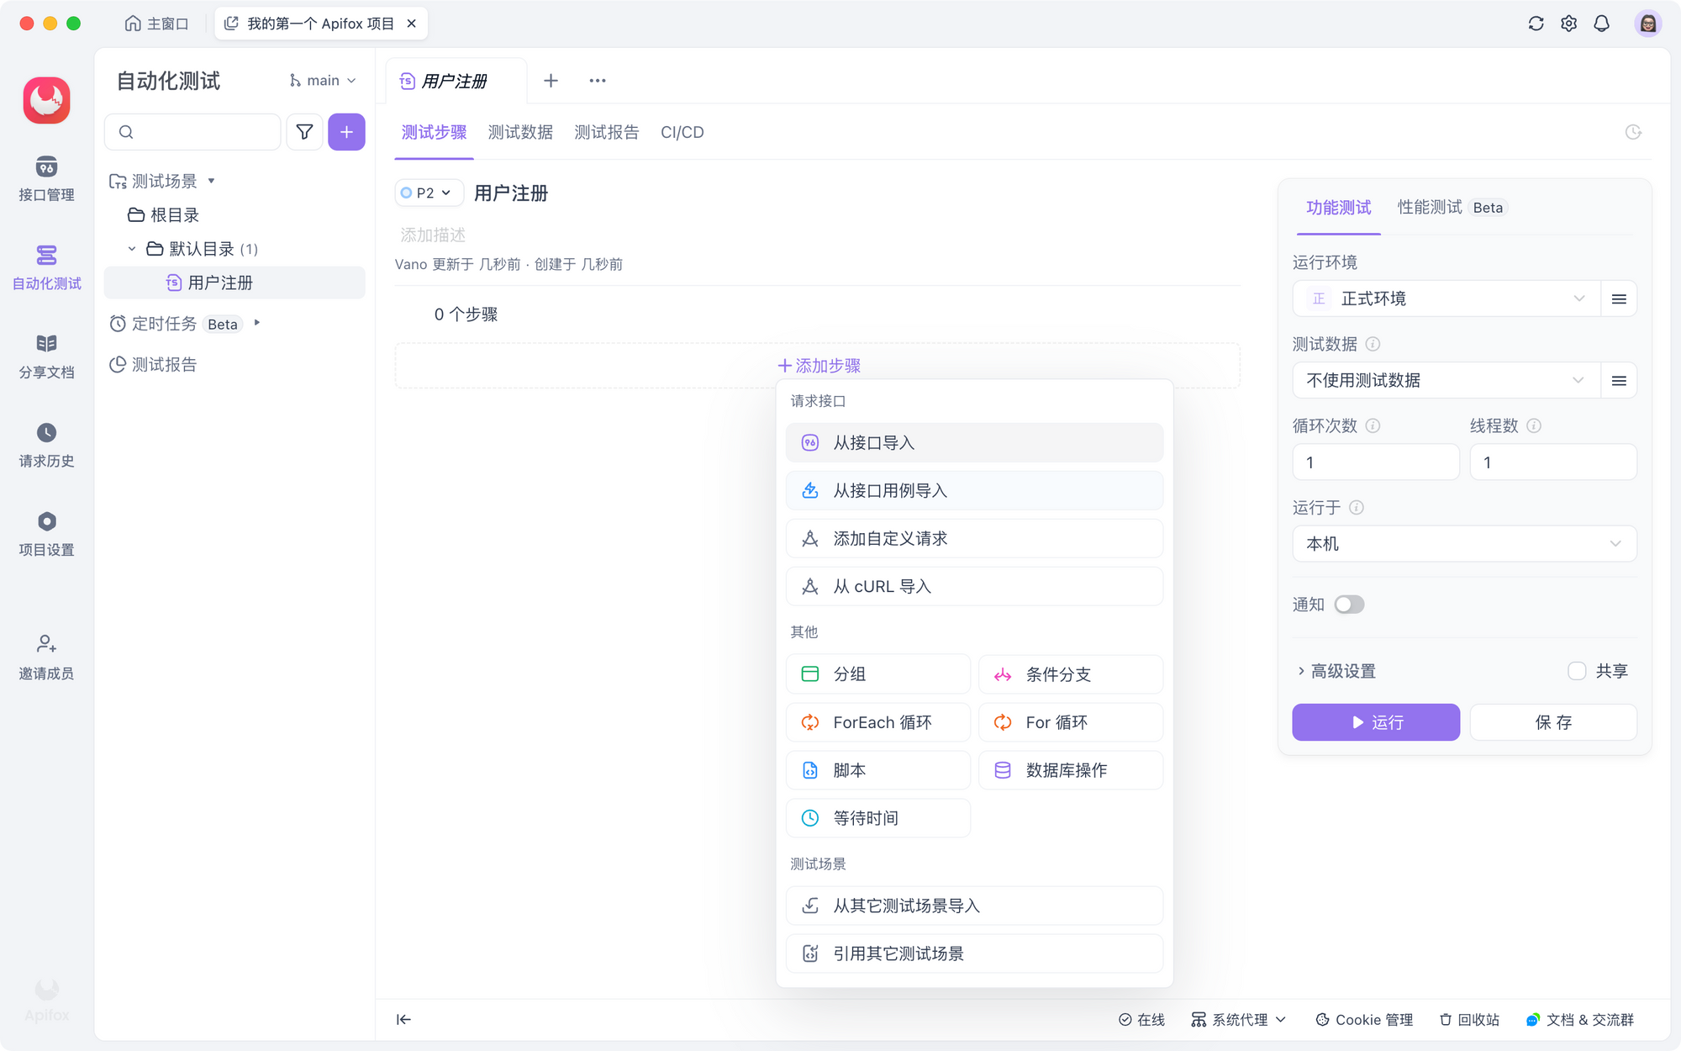Open 请求历史 in the sidebar
Image resolution: width=1681 pixels, height=1051 pixels.
coord(46,445)
